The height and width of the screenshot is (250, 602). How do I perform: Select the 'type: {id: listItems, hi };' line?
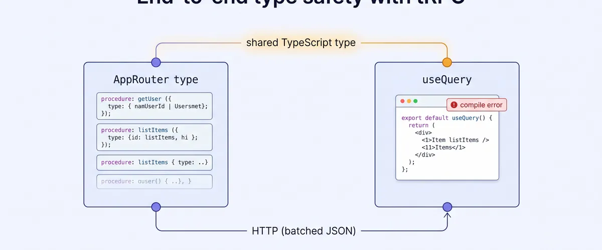pos(153,137)
